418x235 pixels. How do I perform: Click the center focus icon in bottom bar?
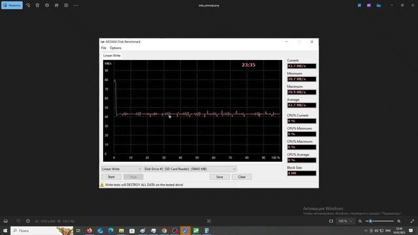pyautogui.click(x=209, y=221)
